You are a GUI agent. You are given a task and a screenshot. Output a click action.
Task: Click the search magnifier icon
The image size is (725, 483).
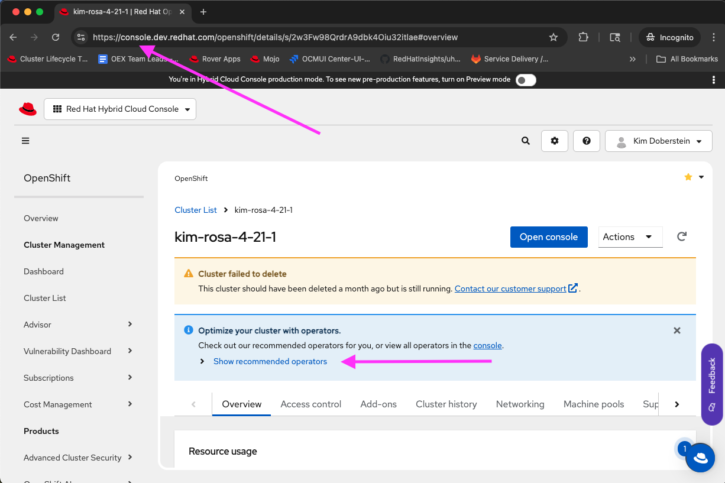click(x=525, y=141)
